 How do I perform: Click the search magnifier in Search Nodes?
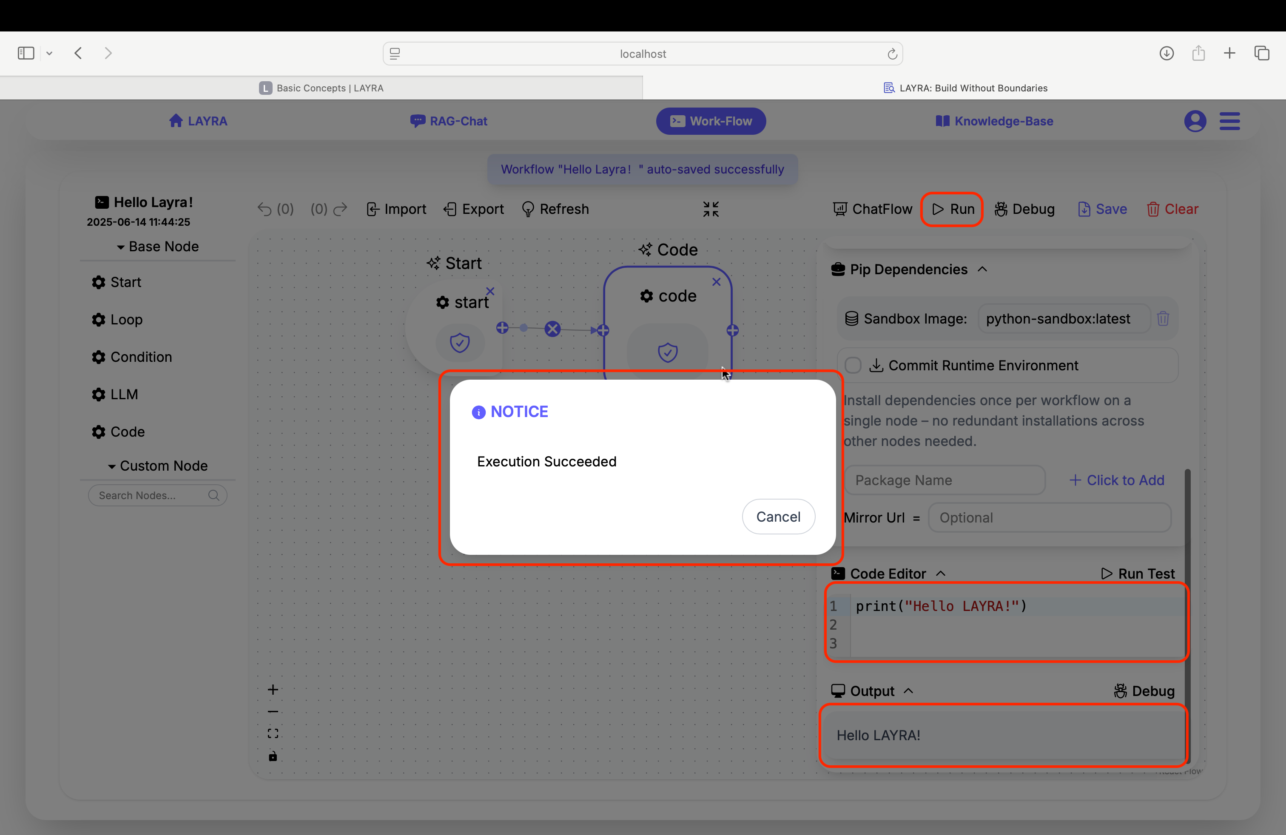pyautogui.click(x=213, y=495)
